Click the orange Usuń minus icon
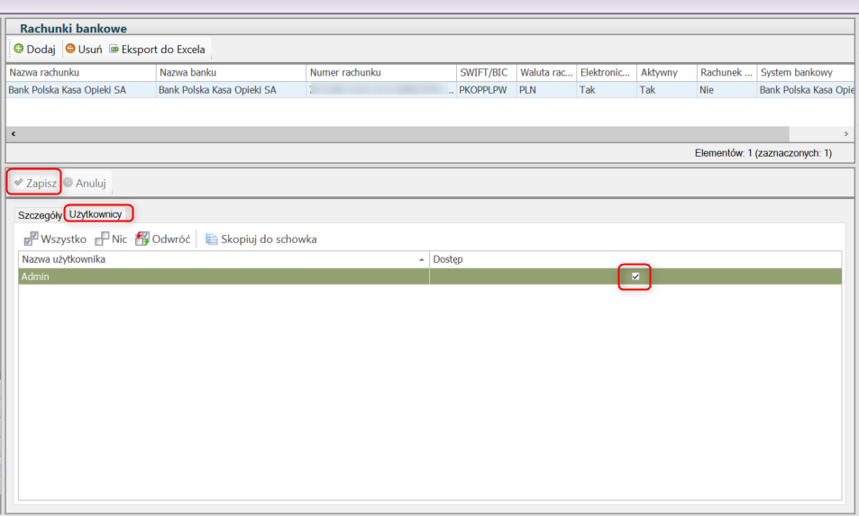The height and width of the screenshot is (516, 859). 70,49
